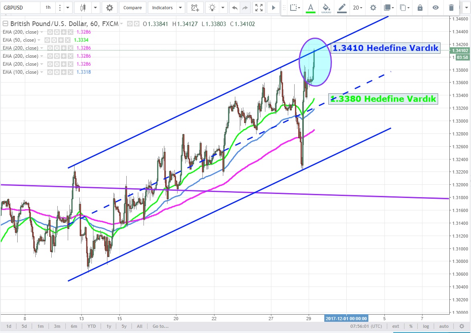
Task: Open the background fill color bucket
Action: (326, 8)
